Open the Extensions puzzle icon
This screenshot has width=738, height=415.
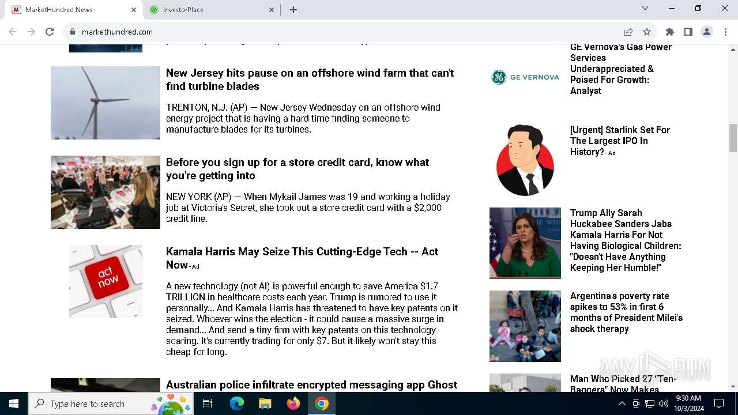tap(670, 32)
